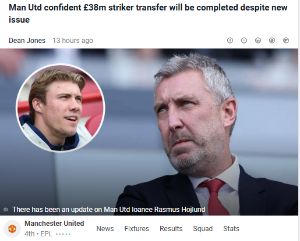300x241 pixels.
Task: Click the Manchester United crest logo
Action: tap(12, 229)
